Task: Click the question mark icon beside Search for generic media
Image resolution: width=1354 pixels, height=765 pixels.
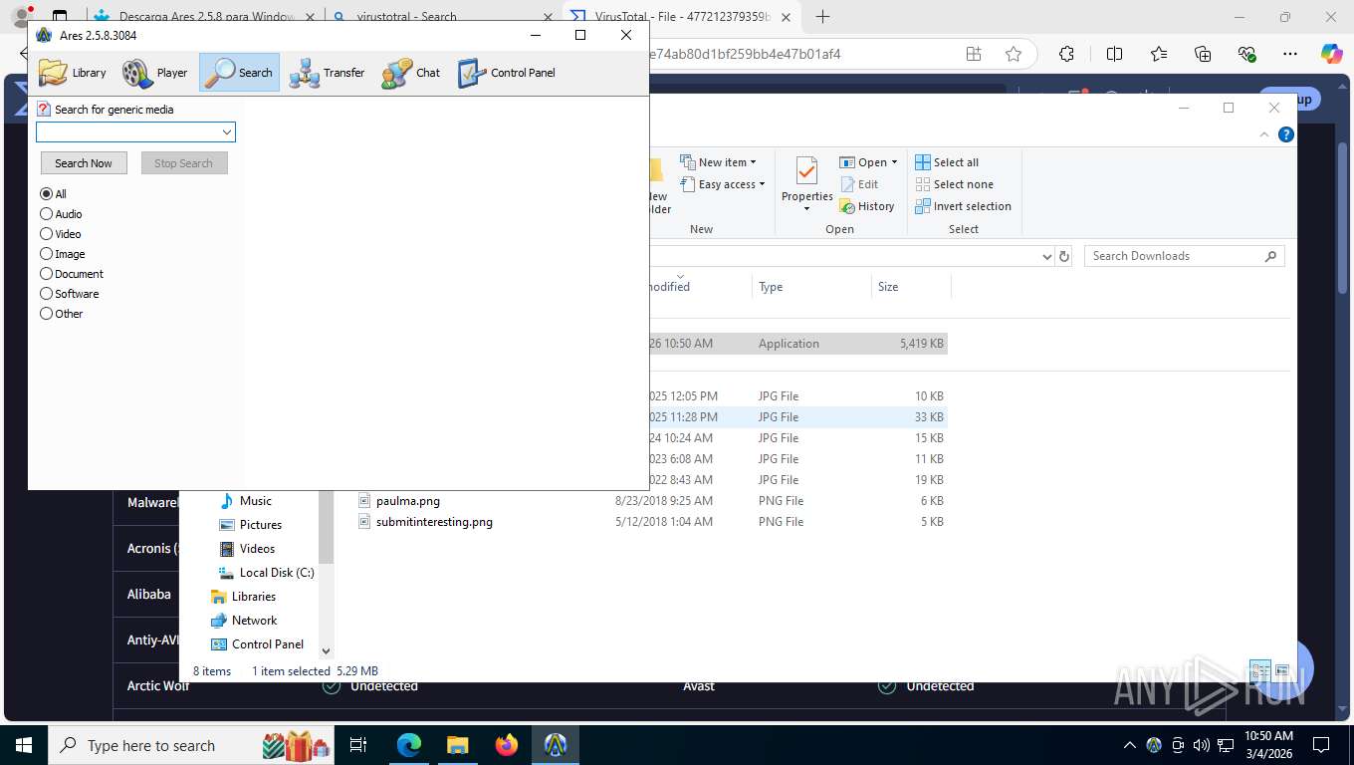Action: tap(43, 110)
